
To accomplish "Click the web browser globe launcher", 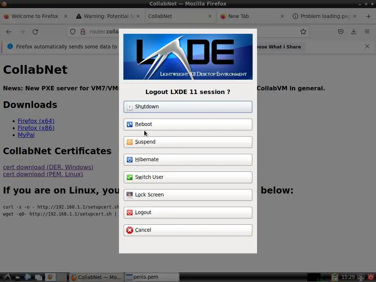I will click(28, 277).
